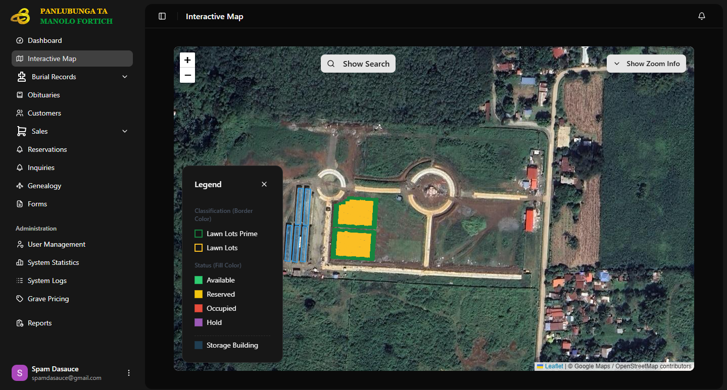Expand the Show Zoom Info dropdown
Screen dimensions: 727x390
646,64
